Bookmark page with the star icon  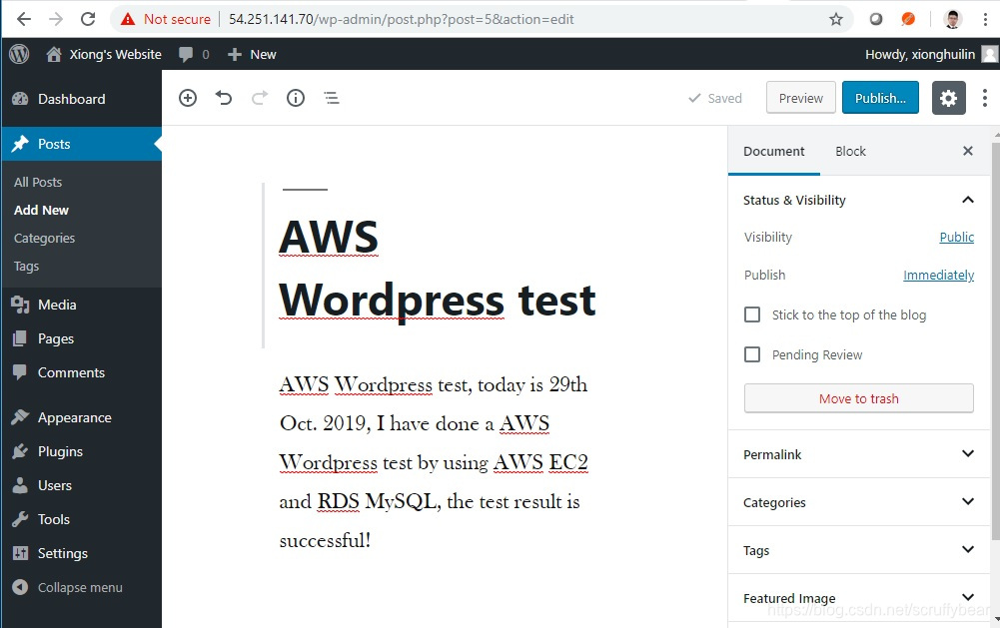835,19
